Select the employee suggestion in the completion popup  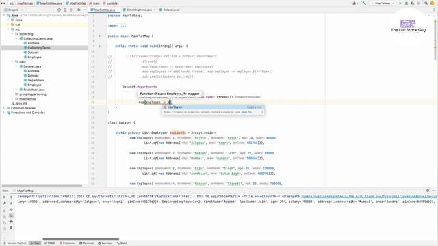pos(213,107)
